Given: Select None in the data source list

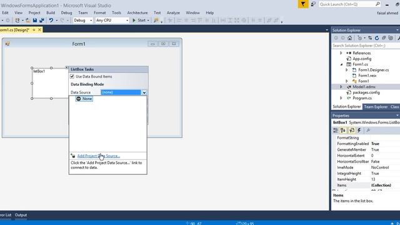Looking at the screenshot, I should (x=84, y=99).
